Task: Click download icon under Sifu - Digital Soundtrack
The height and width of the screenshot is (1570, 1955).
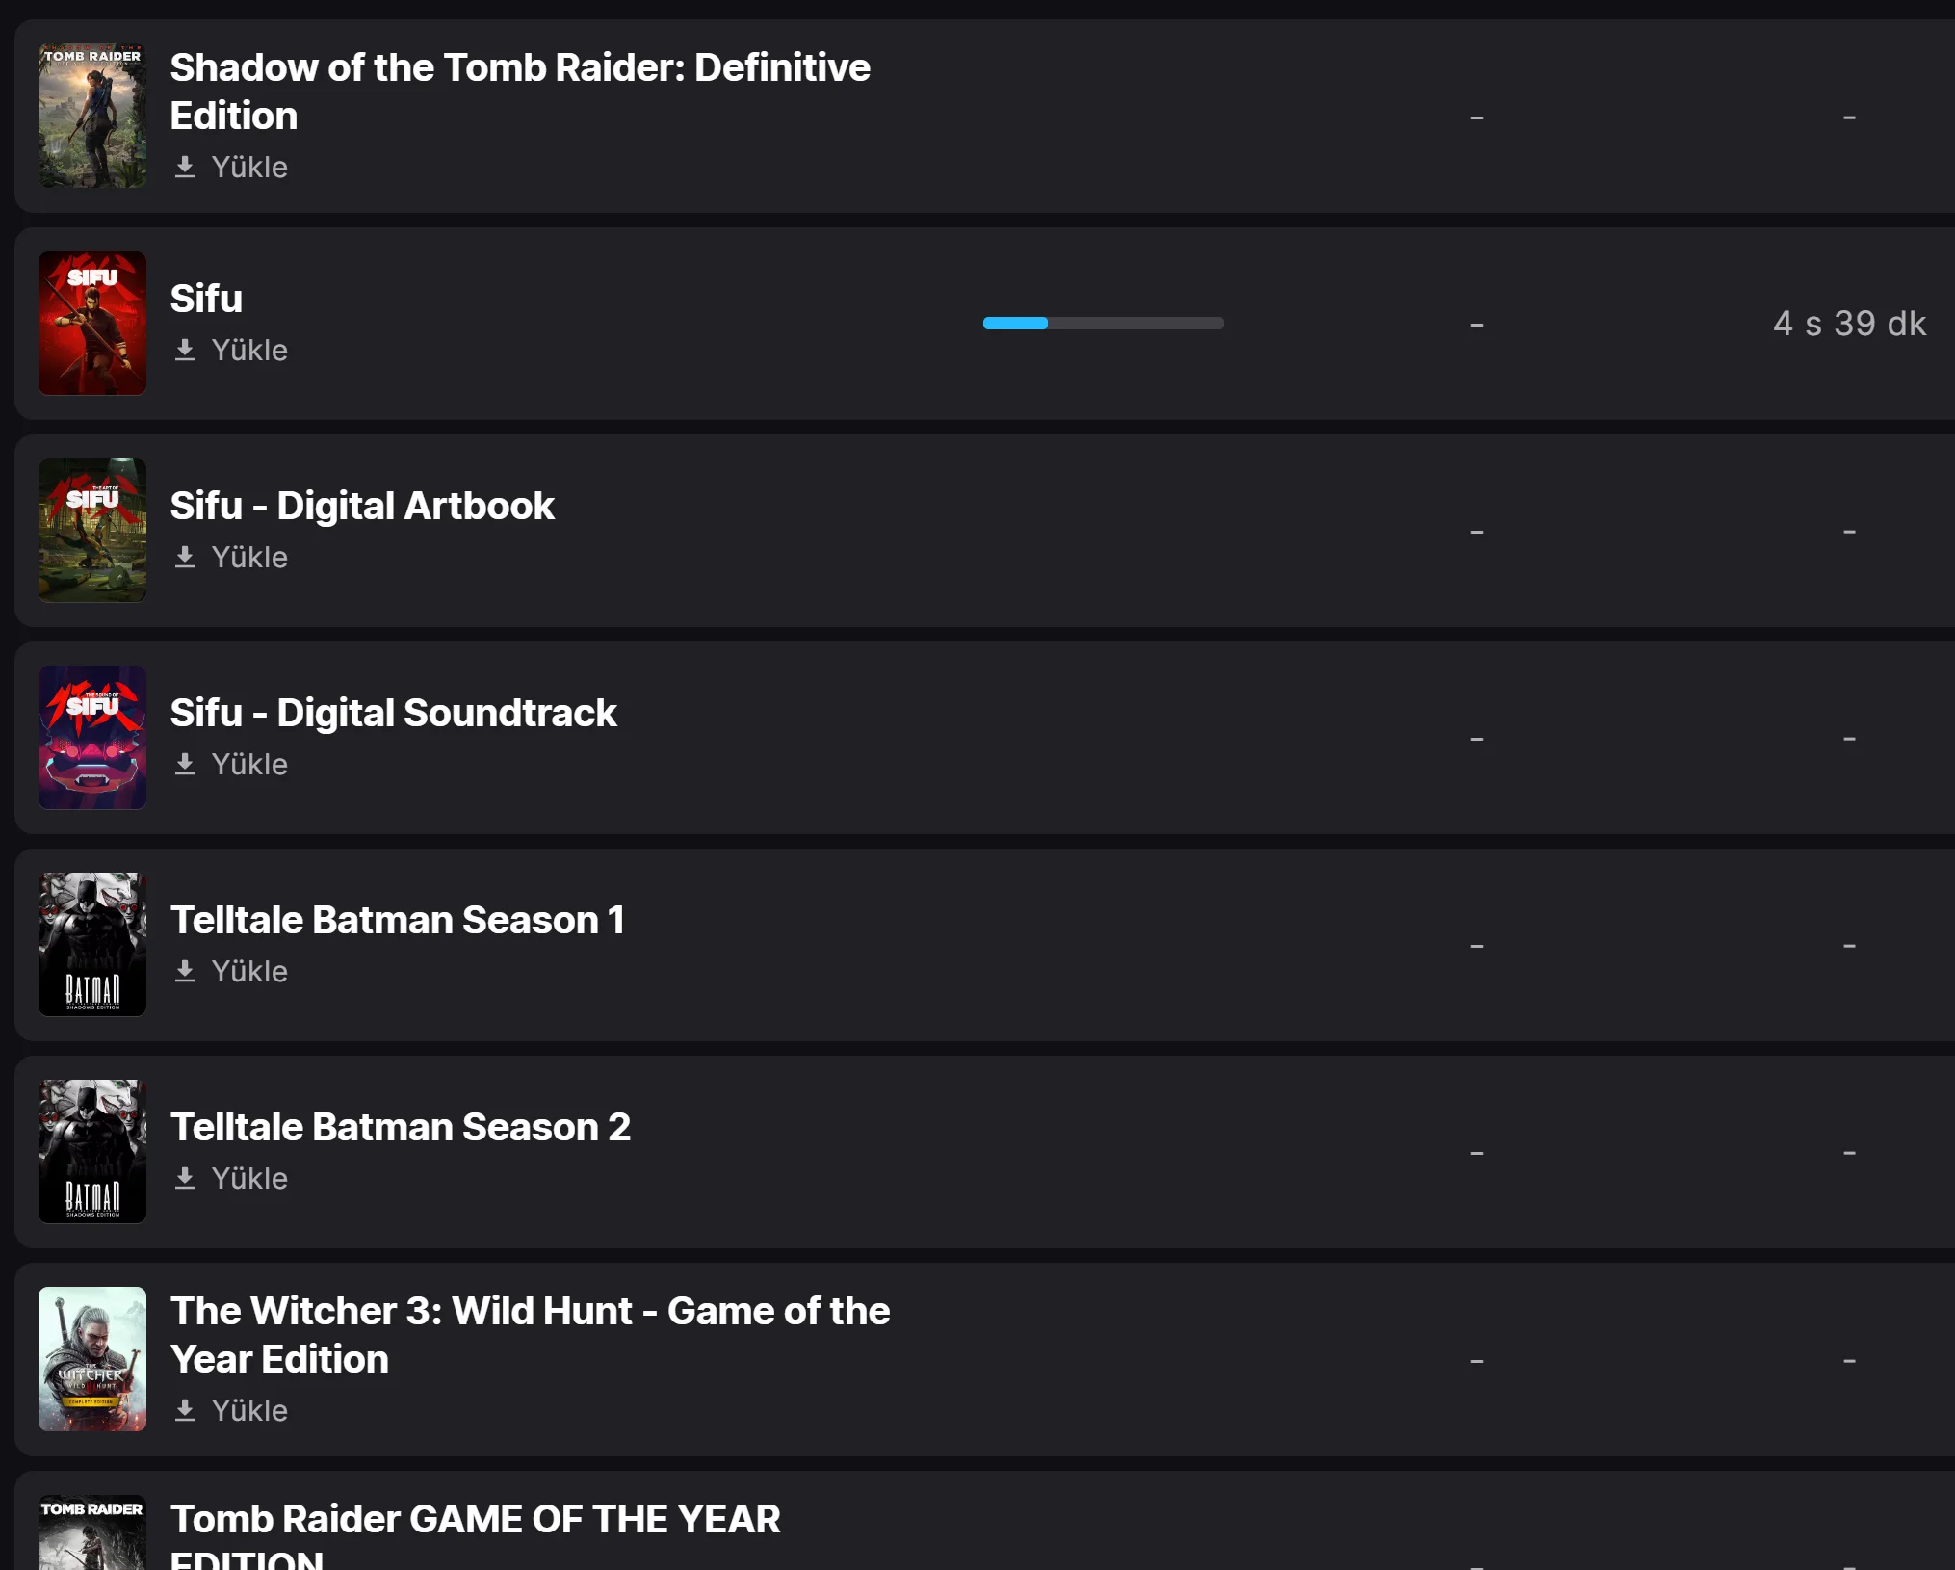Action: point(185,765)
